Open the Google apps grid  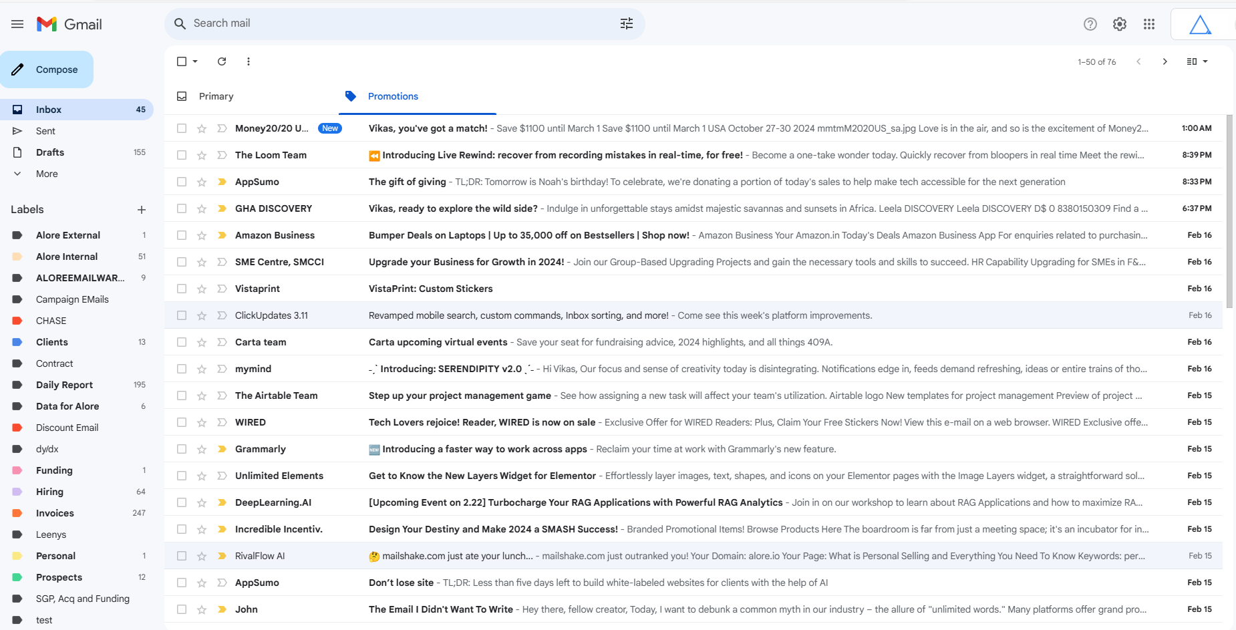(1150, 23)
